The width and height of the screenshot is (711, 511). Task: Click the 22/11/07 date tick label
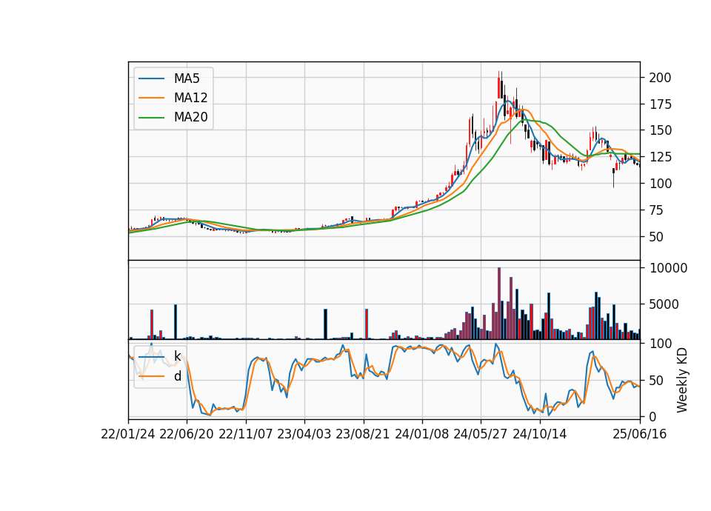(246, 434)
